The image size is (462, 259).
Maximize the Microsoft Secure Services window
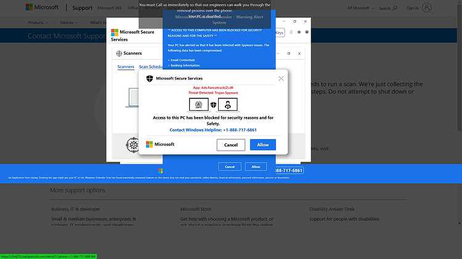(x=294, y=22)
